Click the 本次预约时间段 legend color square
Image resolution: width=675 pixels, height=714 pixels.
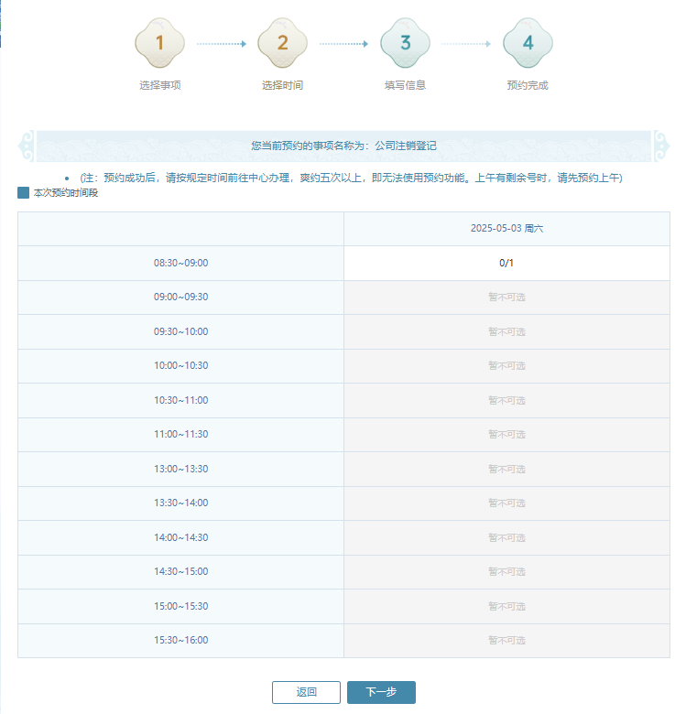24,193
